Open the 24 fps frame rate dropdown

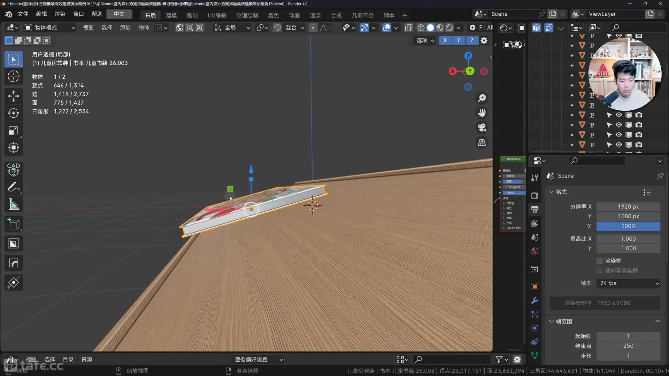click(628, 283)
